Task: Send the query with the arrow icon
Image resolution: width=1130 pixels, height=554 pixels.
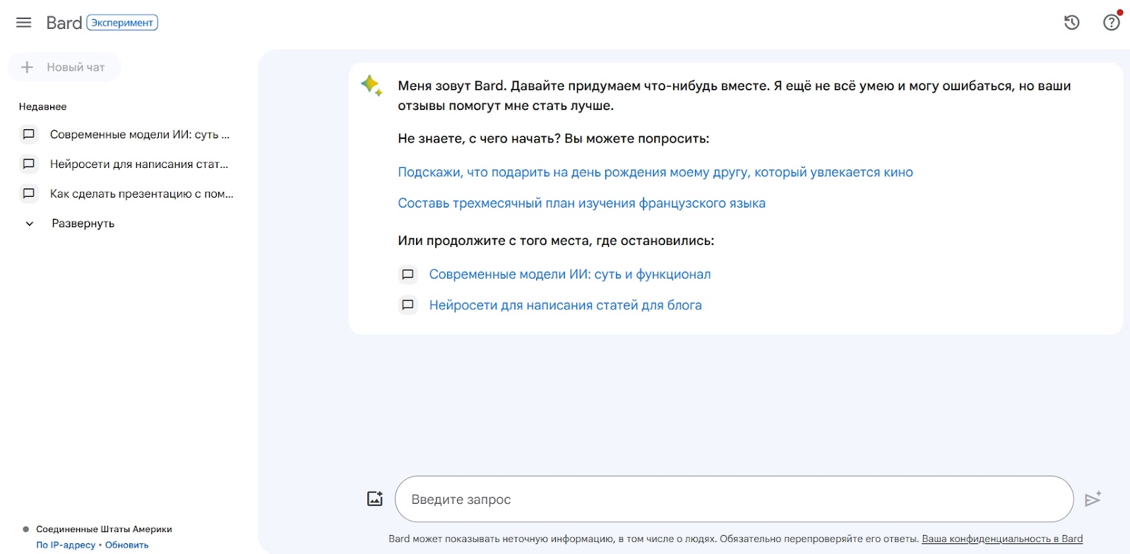Action: coord(1093,499)
